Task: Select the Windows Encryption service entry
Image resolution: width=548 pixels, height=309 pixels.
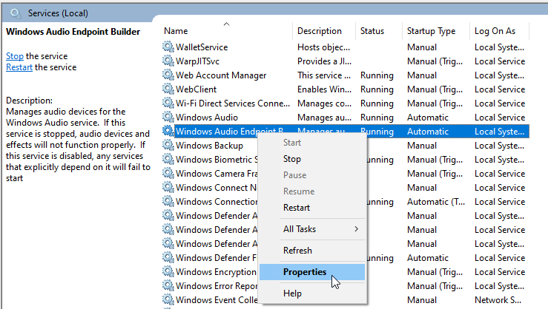Action: click(216, 272)
